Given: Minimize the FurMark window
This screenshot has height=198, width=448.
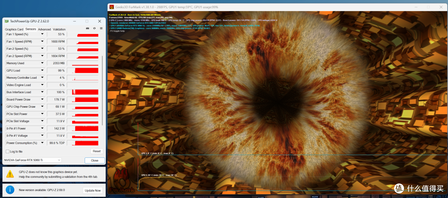Looking at the screenshot, I should (416, 7).
